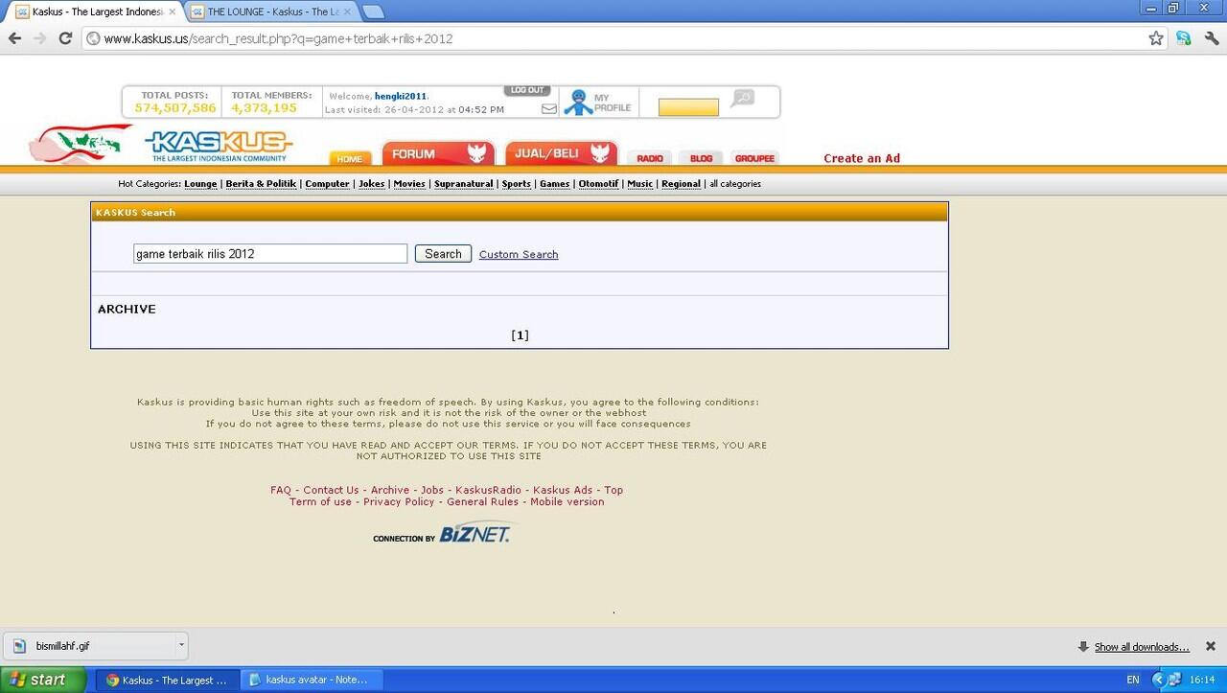This screenshot has height=693, width=1227.
Task: Go back using browser back arrow
Action: pos(14,38)
